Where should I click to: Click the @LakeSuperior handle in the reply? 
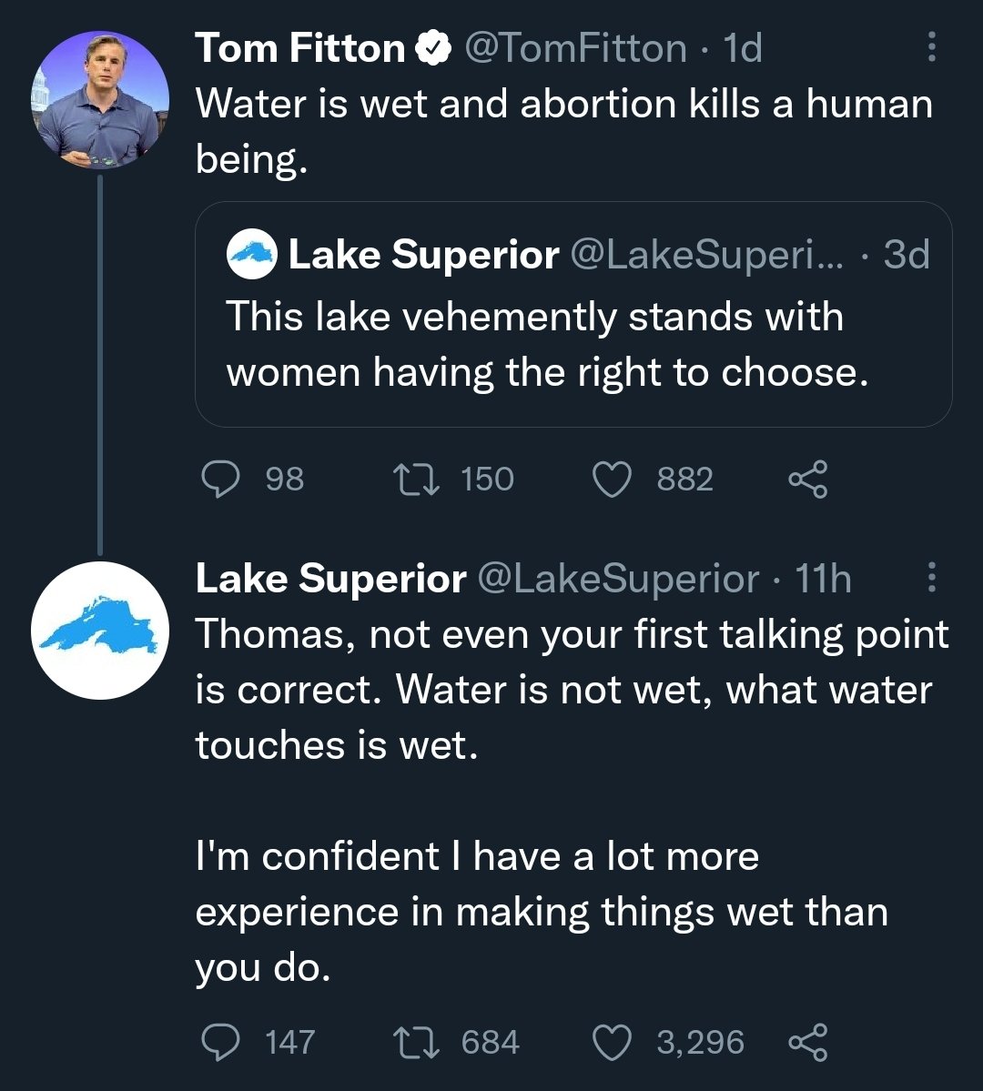[x=618, y=579]
